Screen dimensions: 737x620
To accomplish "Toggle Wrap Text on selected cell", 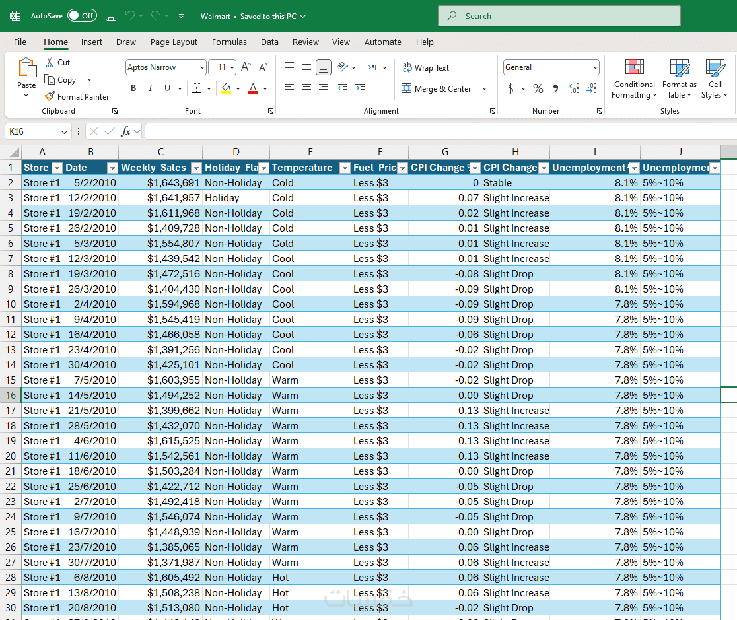I will click(x=426, y=68).
